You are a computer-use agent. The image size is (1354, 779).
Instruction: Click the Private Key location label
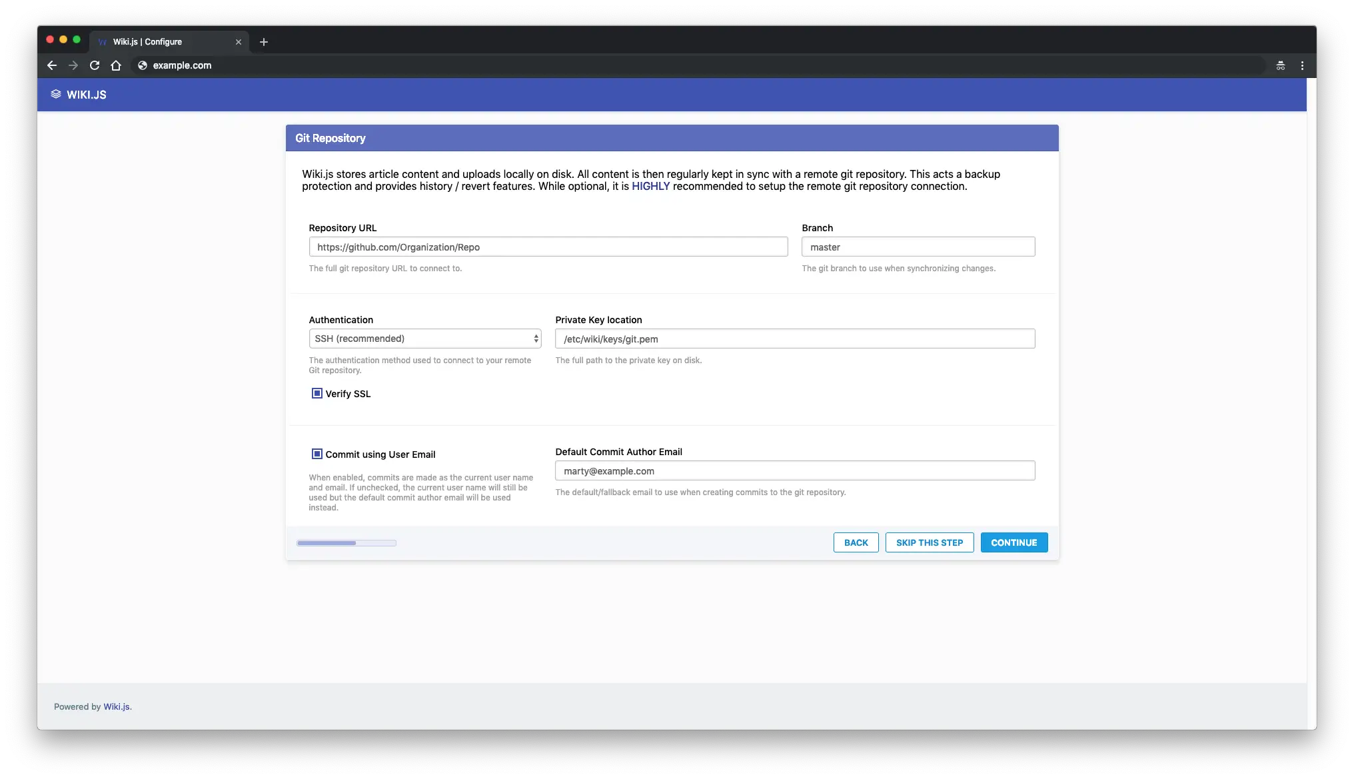[598, 320]
